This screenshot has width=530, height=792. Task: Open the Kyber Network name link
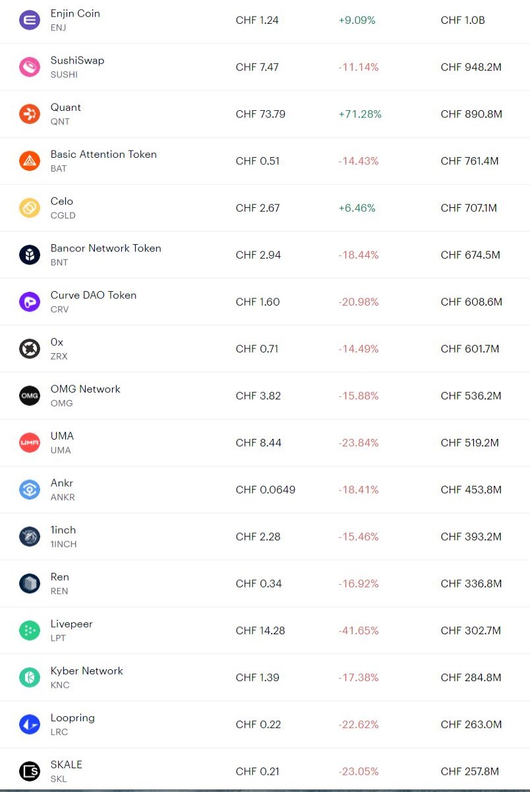click(87, 671)
